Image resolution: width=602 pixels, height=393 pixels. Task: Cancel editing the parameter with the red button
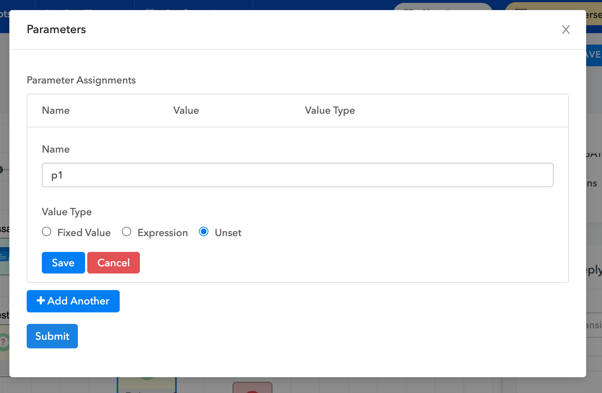tap(113, 263)
